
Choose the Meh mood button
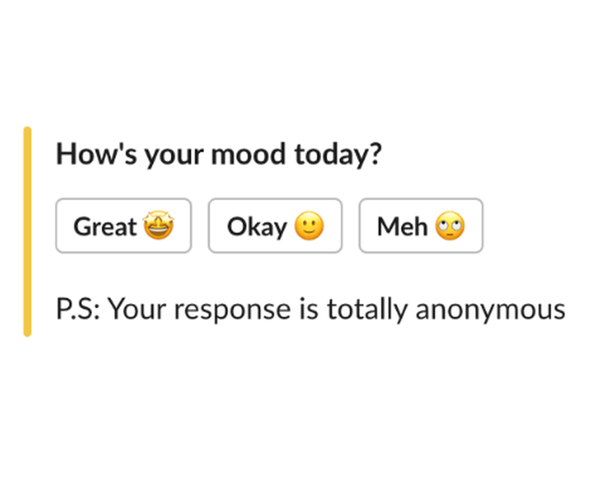[421, 226]
